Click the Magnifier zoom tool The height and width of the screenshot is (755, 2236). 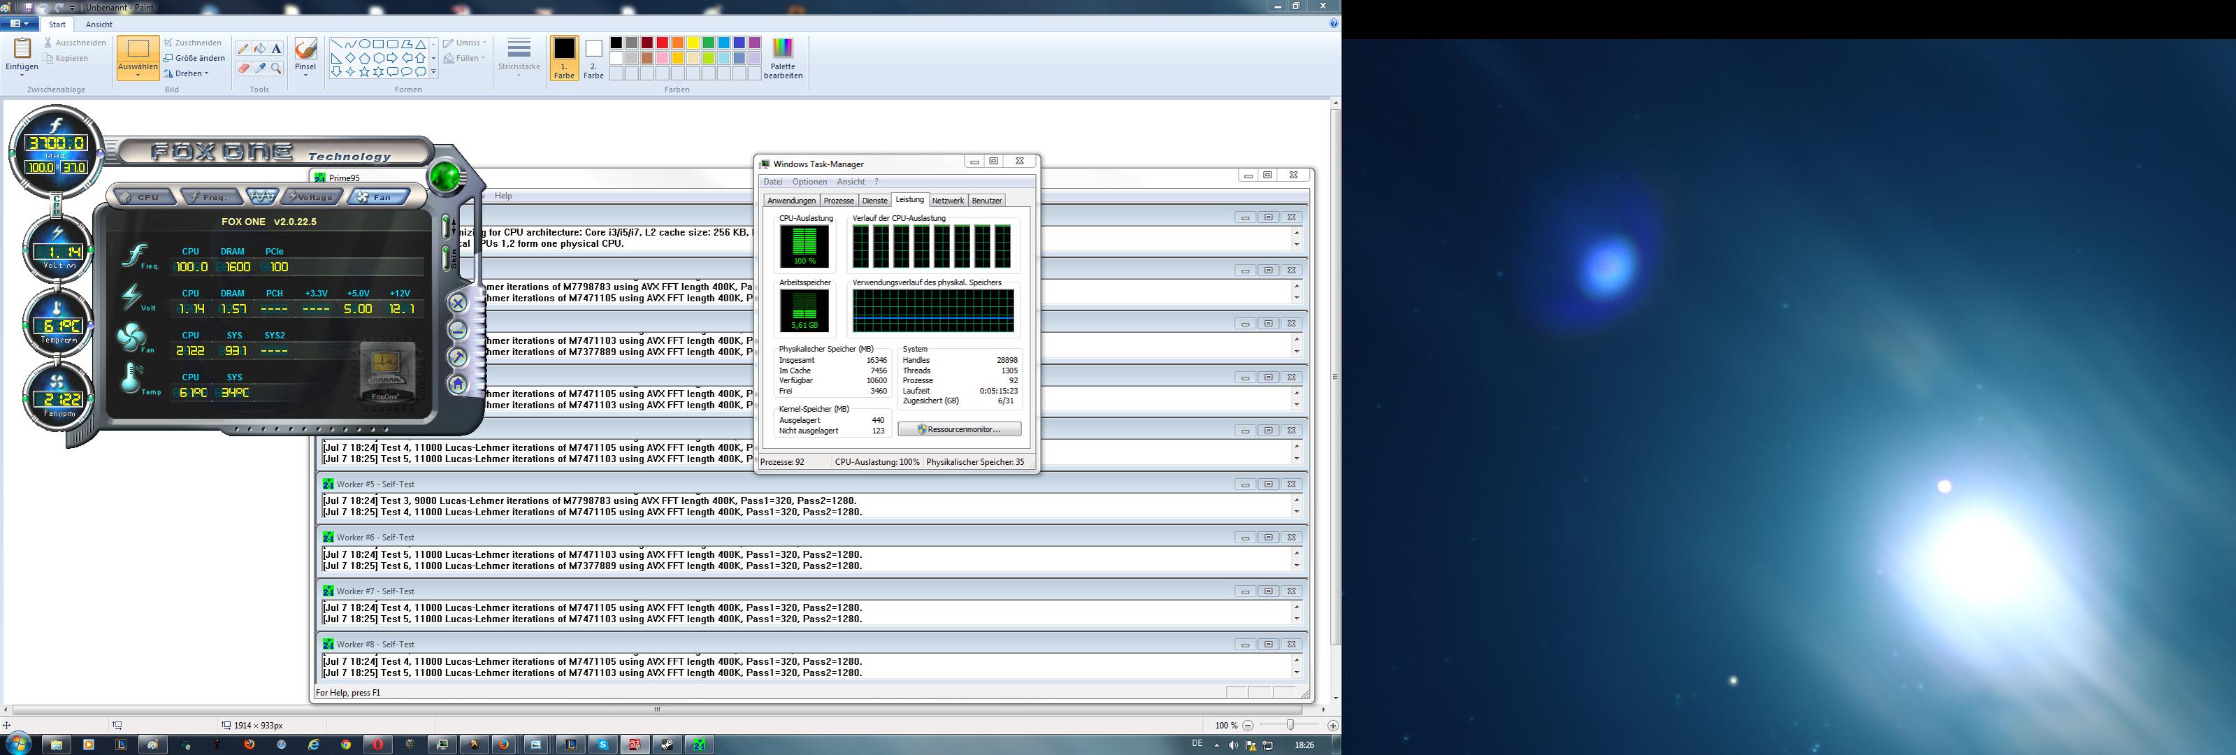(276, 68)
